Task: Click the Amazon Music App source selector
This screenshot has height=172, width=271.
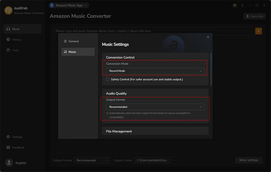Action: (x=69, y=5)
